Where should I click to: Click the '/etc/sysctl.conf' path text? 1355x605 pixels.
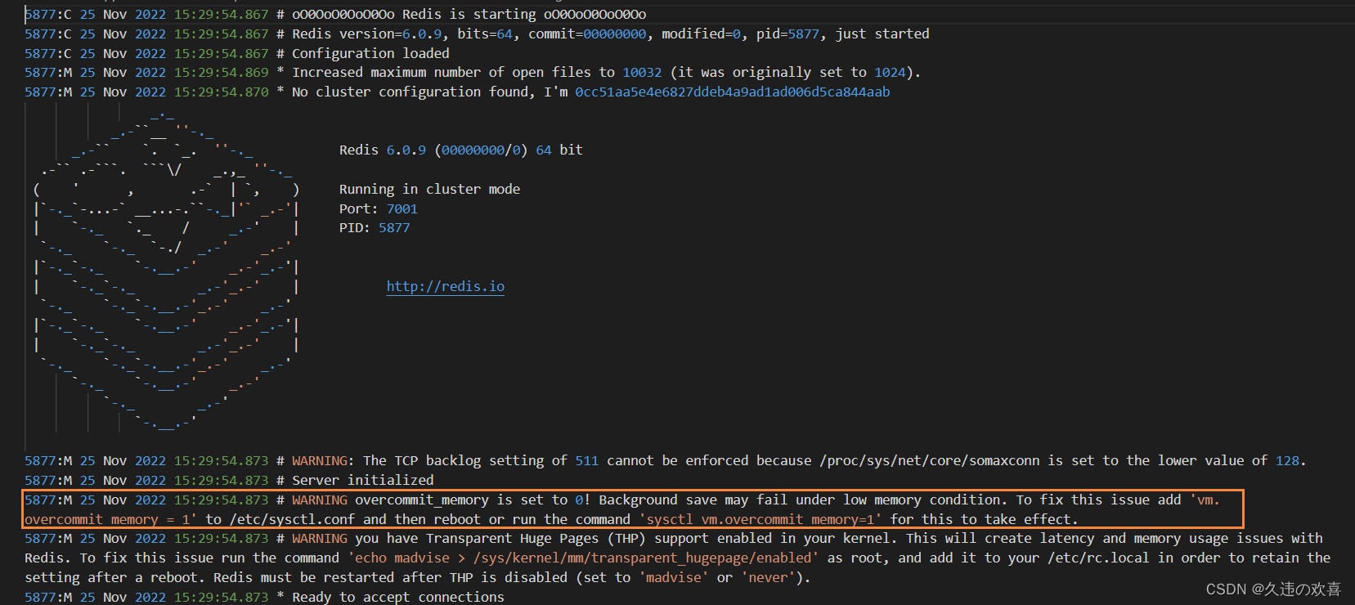[292, 519]
